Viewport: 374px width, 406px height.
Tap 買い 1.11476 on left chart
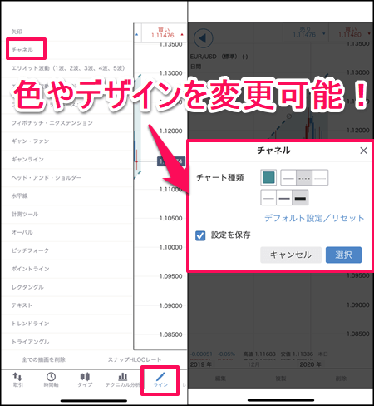tap(164, 33)
